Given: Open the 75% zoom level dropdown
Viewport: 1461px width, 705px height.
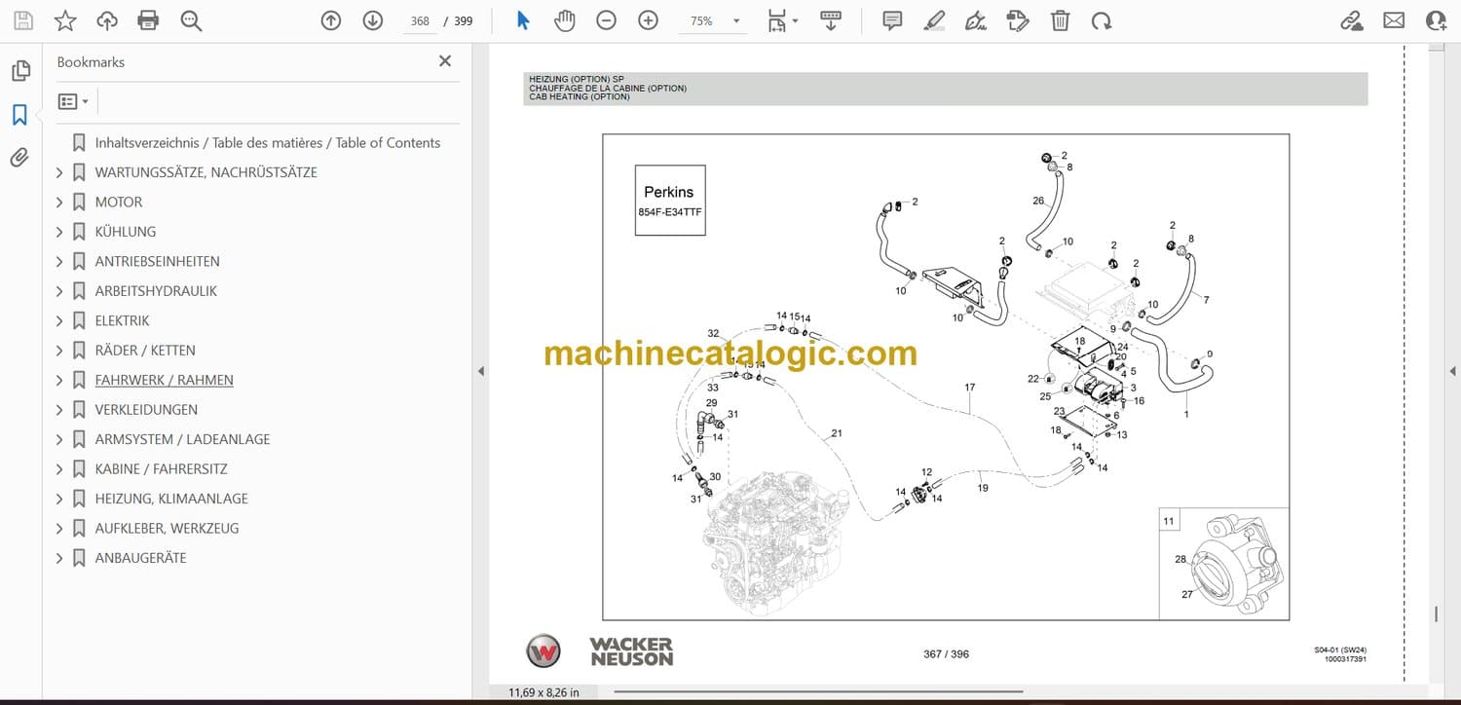Looking at the screenshot, I should pyautogui.click(x=735, y=20).
